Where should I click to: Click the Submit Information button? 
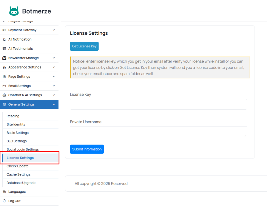pos(87,149)
